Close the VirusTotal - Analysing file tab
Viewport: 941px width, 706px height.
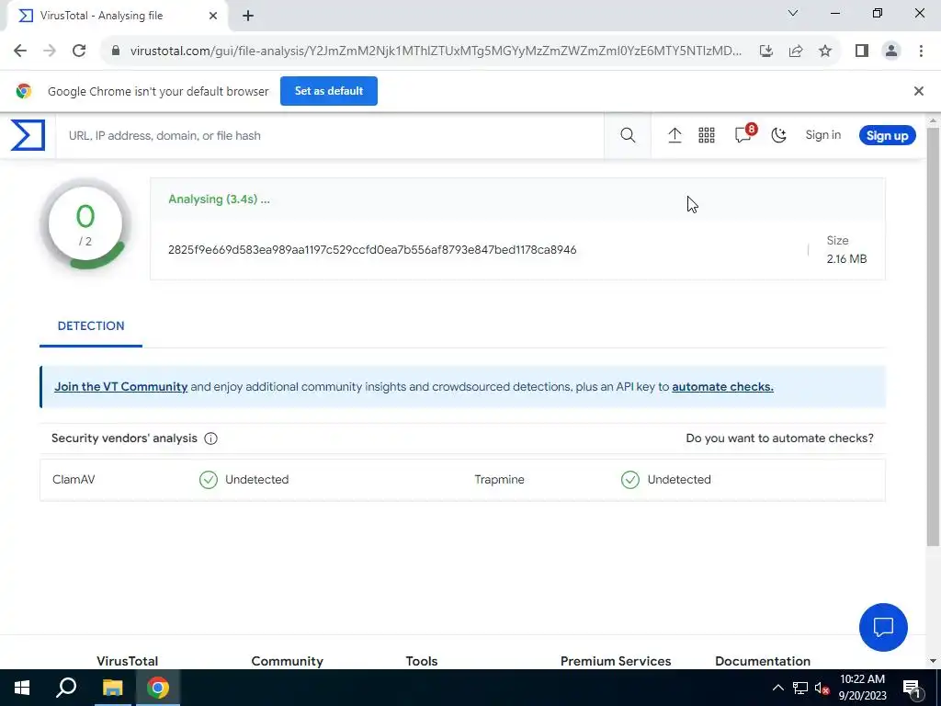213,16
